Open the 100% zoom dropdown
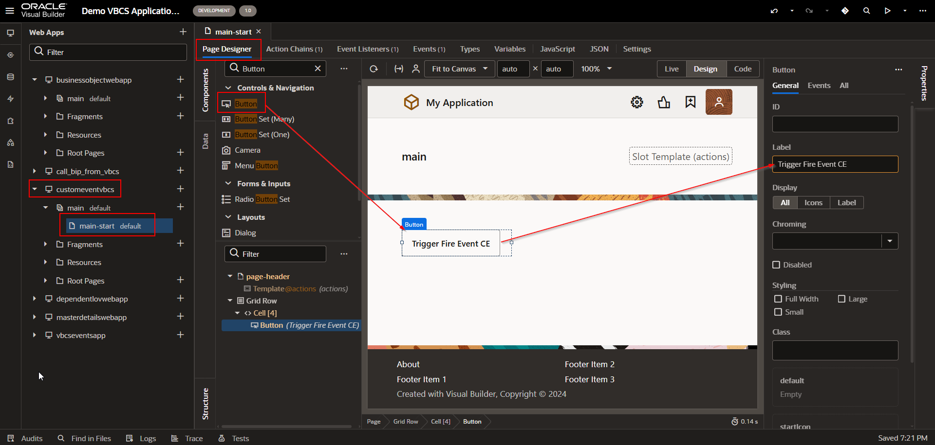Screen dimensions: 935x445 tap(596, 69)
